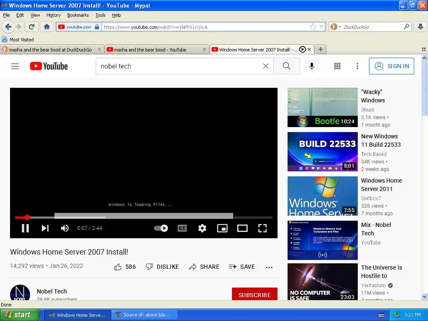Mute the video volume speaker icon
This screenshot has height=321, width=428.
pyautogui.click(x=65, y=228)
